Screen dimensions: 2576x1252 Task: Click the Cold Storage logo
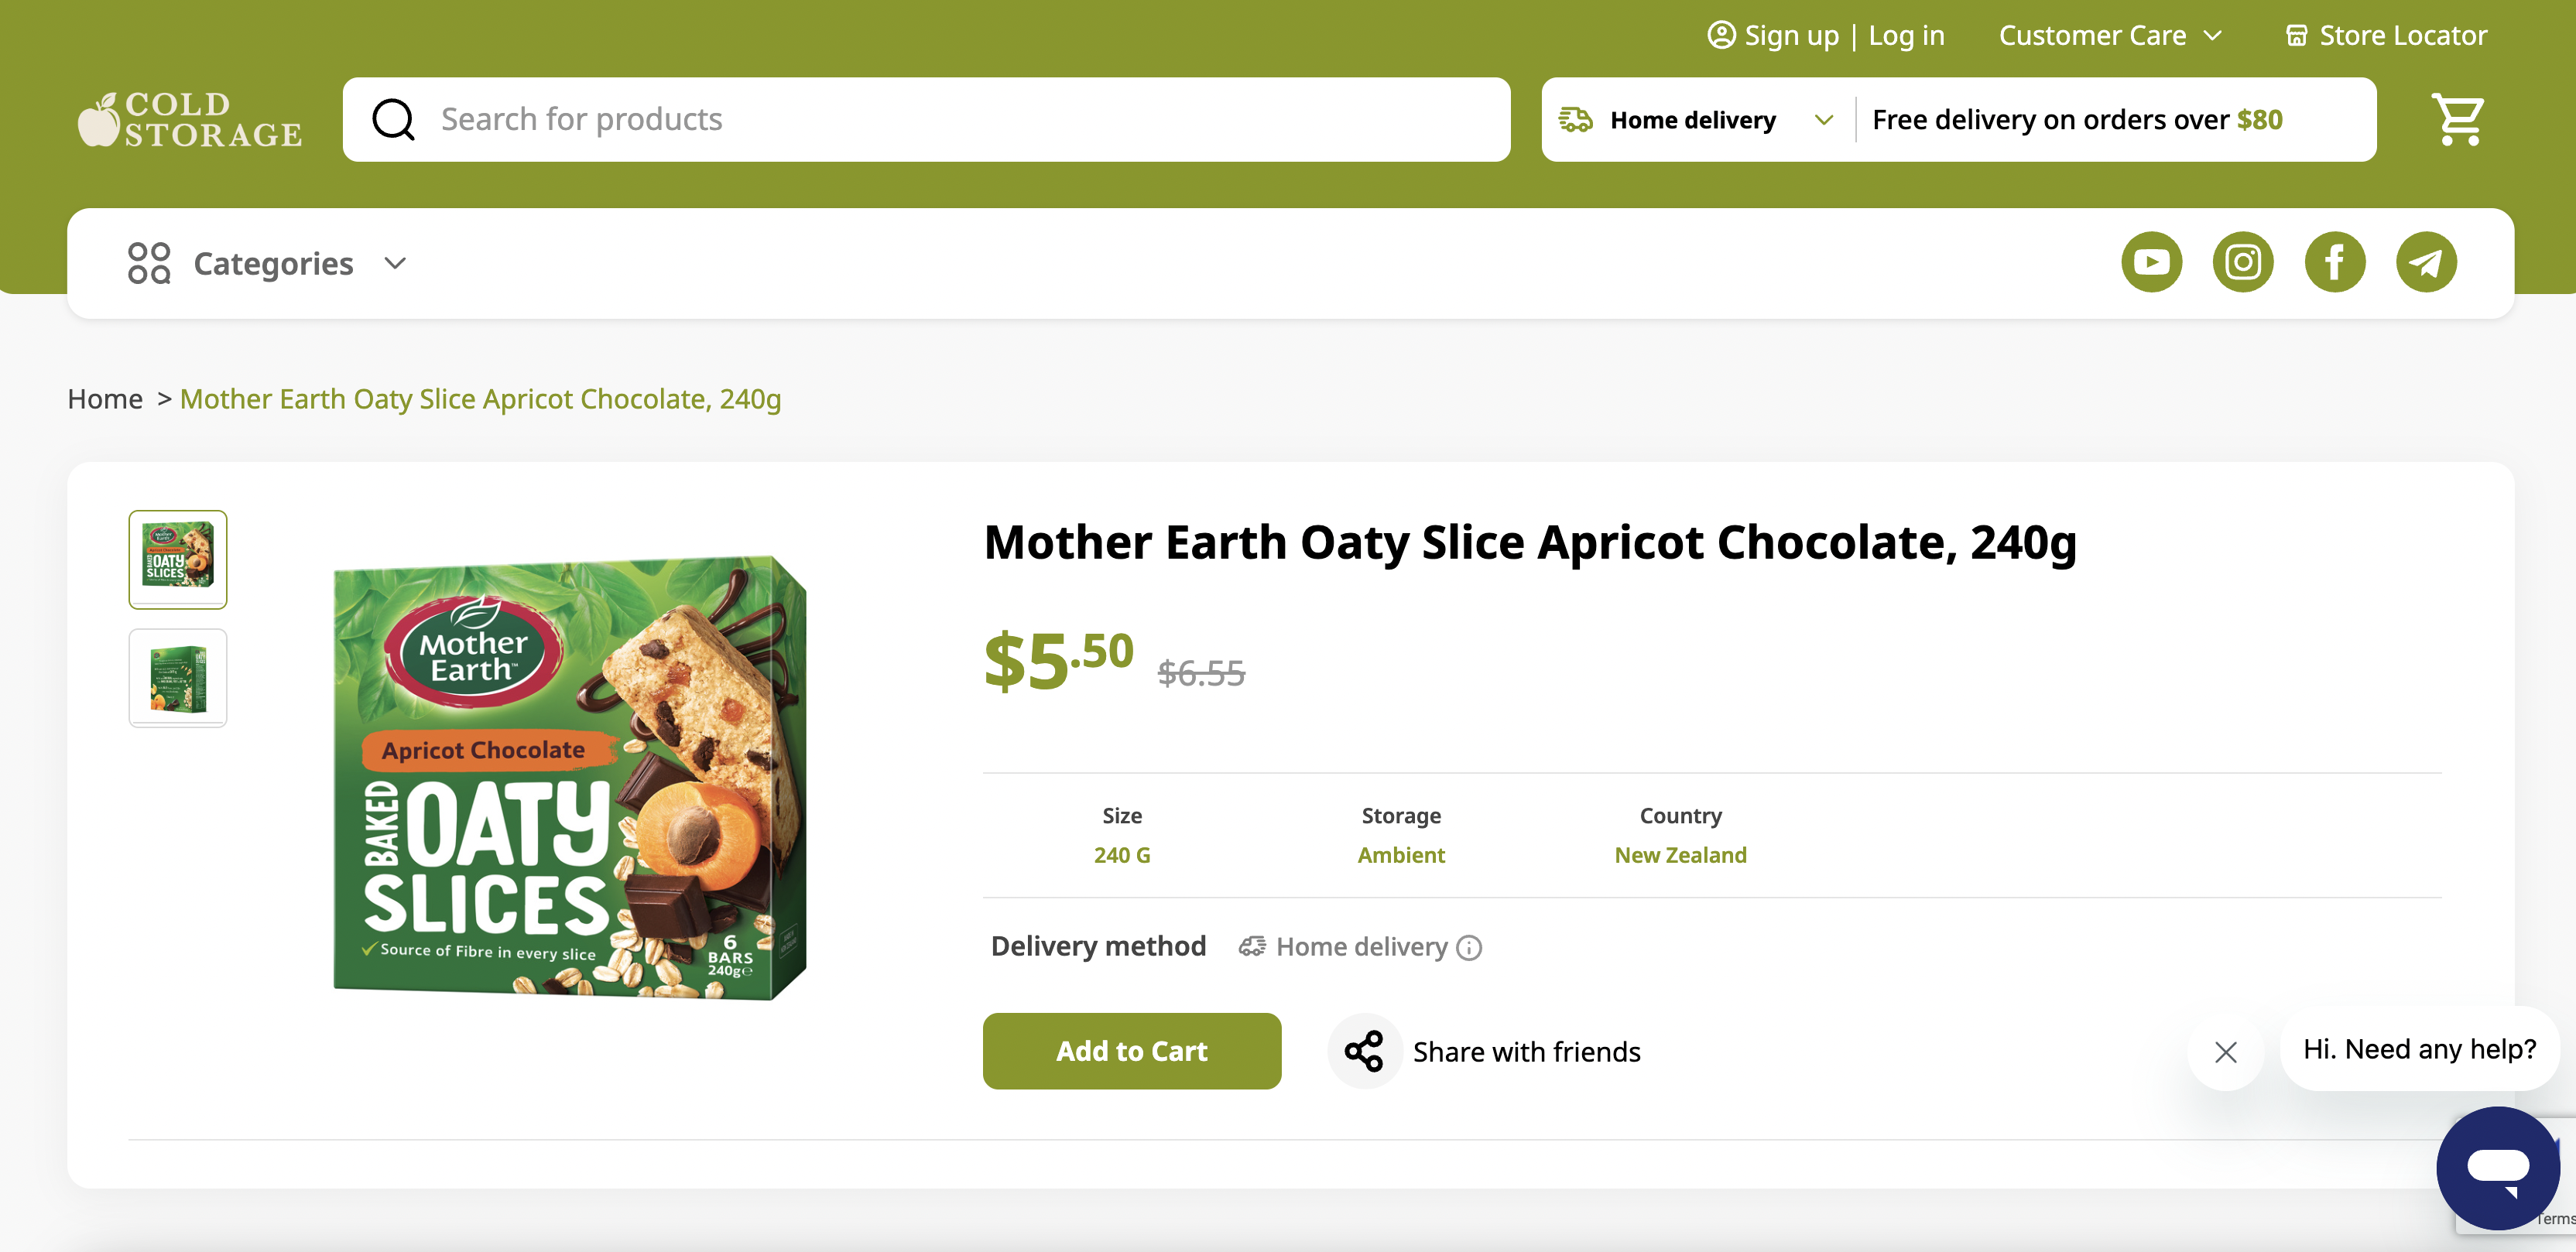[190, 120]
